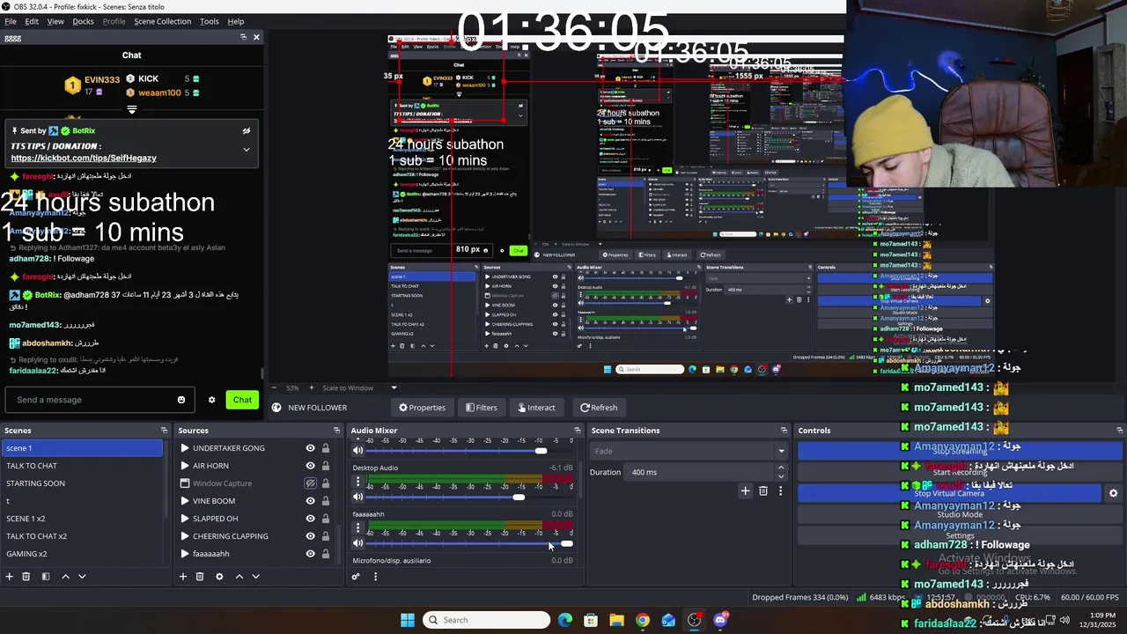Screen dimensions: 1127x634
Task: Open the Edit menu
Action: [x=32, y=21]
